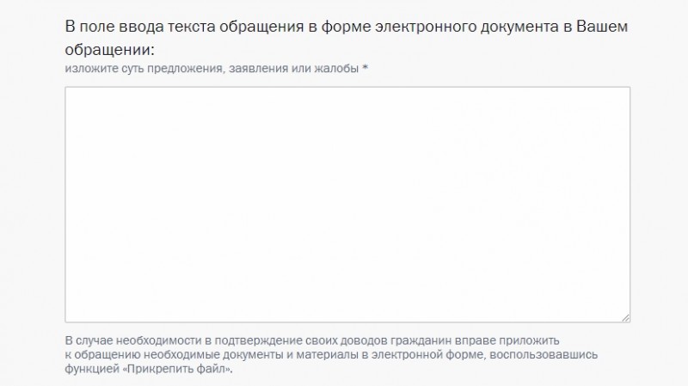
Task: Click the required asterisk after 'жалобы'
Action: click(x=365, y=68)
